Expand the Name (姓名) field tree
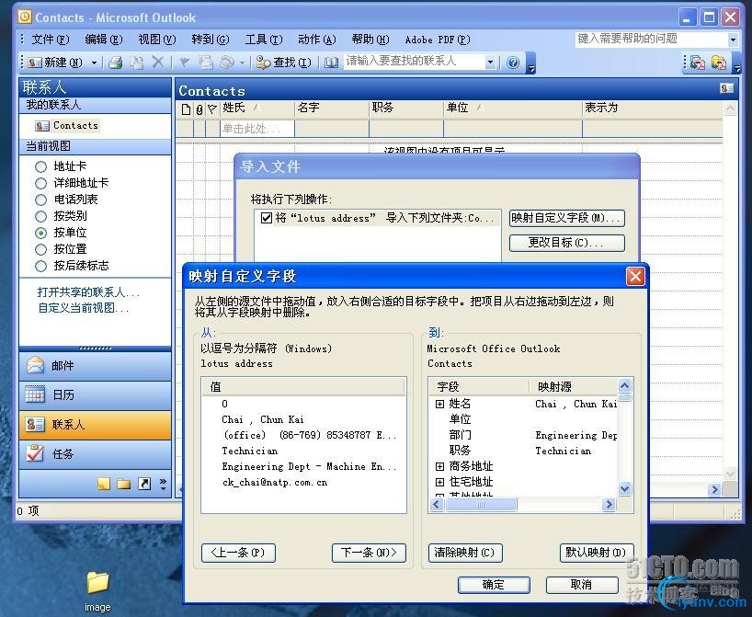The width and height of the screenshot is (752, 617). pos(439,404)
